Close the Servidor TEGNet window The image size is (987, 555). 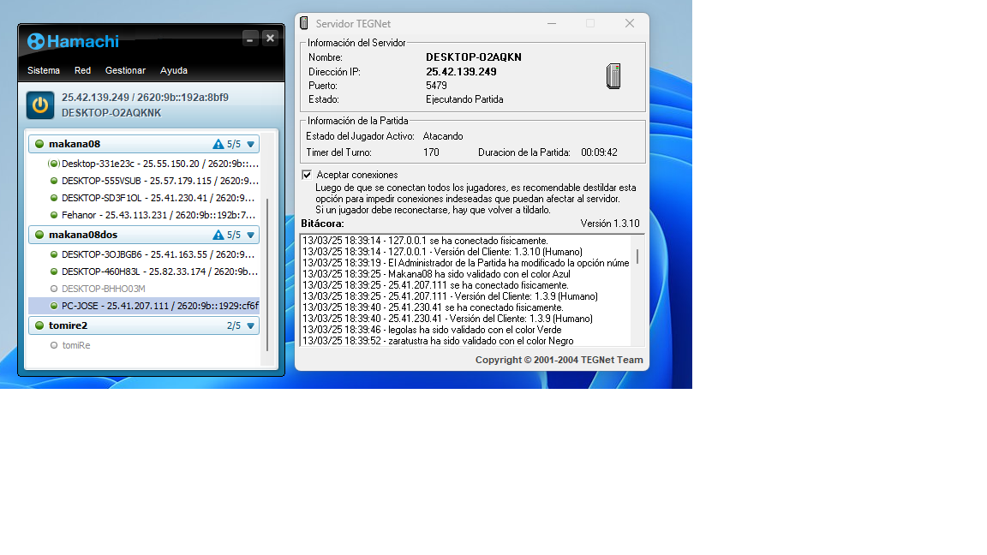click(630, 23)
